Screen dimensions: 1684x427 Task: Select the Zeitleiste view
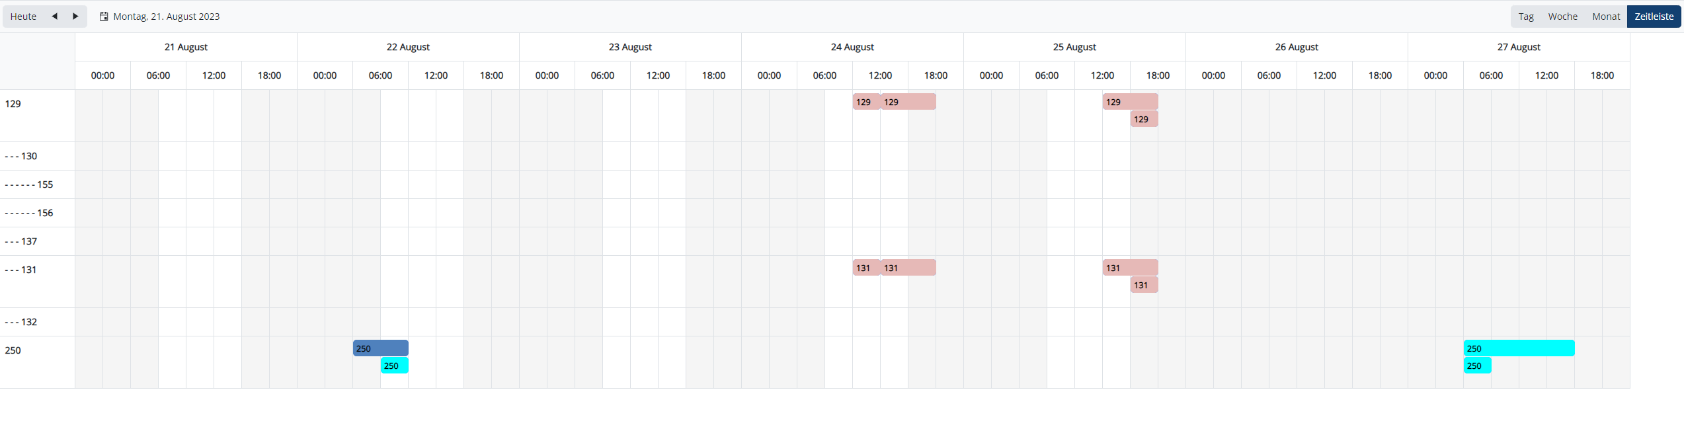point(1654,17)
